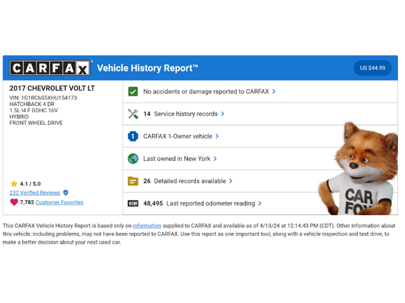Expand chevron next to Last reported odometer reading
The height and width of the screenshot is (303, 405).
pos(260,203)
